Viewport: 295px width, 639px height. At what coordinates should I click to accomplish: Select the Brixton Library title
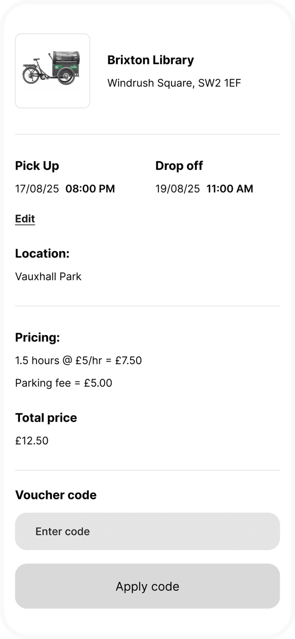150,60
